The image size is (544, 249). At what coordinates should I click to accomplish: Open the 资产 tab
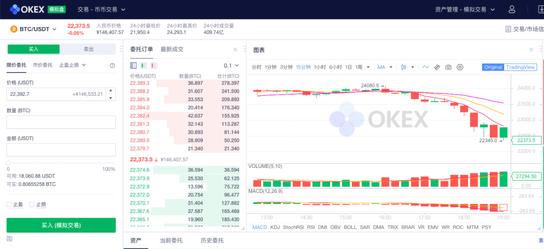coord(136,241)
